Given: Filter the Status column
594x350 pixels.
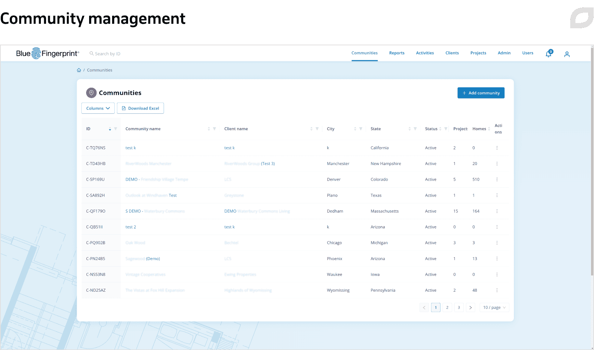Looking at the screenshot, I should [446, 129].
